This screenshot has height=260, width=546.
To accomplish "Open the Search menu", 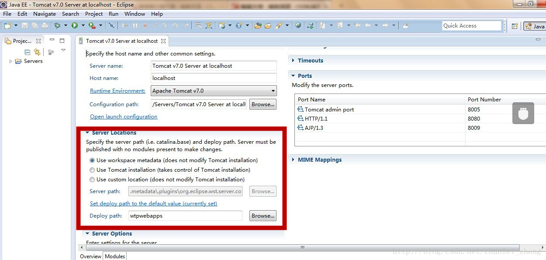I will (70, 14).
